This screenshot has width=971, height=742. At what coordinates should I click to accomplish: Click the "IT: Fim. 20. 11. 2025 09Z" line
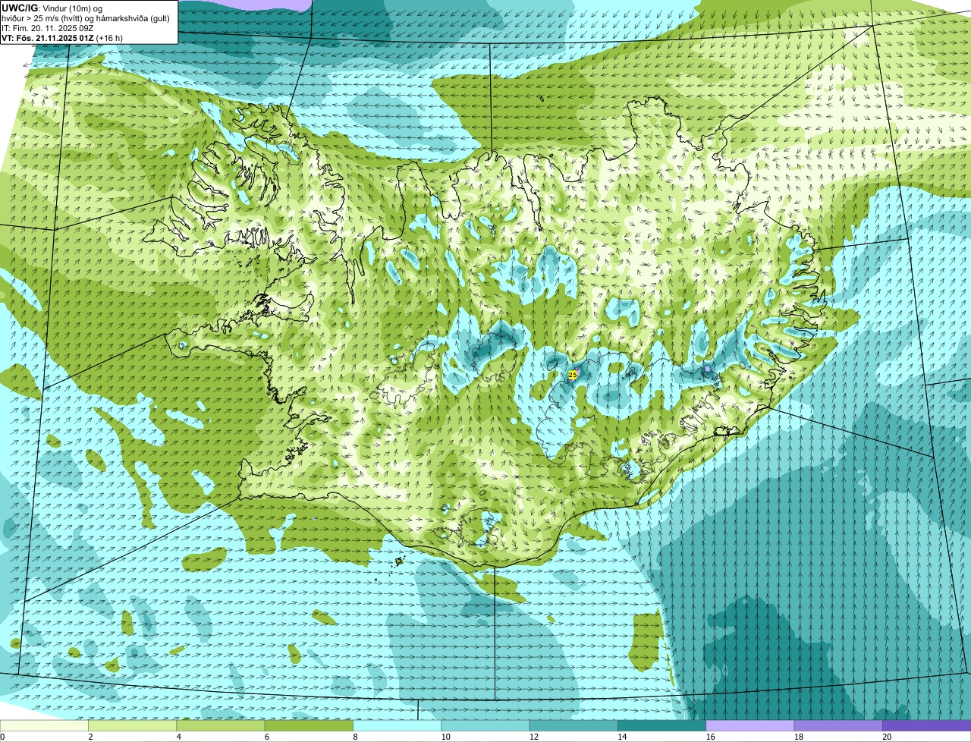pos(48,27)
